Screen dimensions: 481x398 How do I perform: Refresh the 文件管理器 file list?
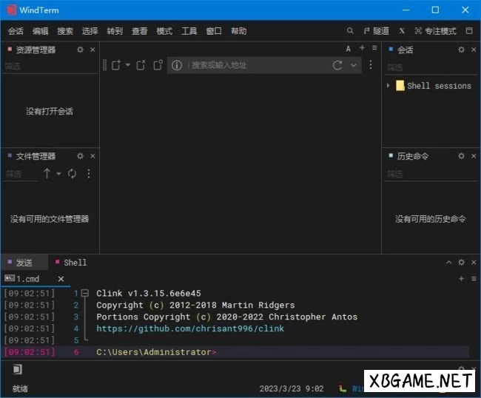(72, 174)
